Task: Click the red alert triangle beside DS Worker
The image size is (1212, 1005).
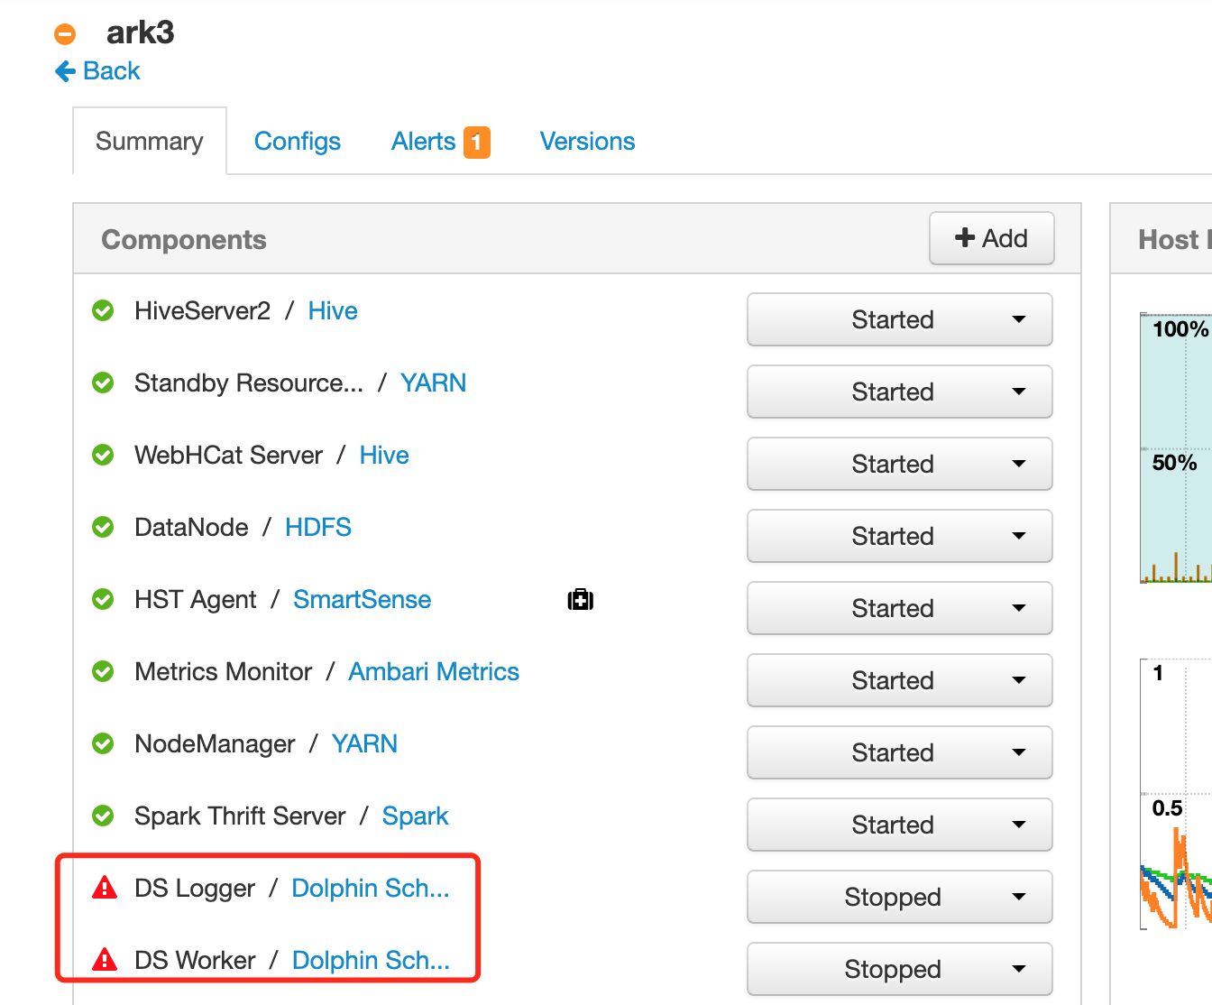Action: 105,960
